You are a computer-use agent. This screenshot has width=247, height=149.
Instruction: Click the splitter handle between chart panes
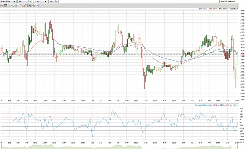coord(124,103)
